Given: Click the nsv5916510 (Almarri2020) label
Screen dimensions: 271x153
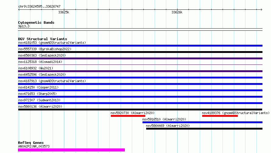Looking at the screenshot, I should tap(164, 119).
